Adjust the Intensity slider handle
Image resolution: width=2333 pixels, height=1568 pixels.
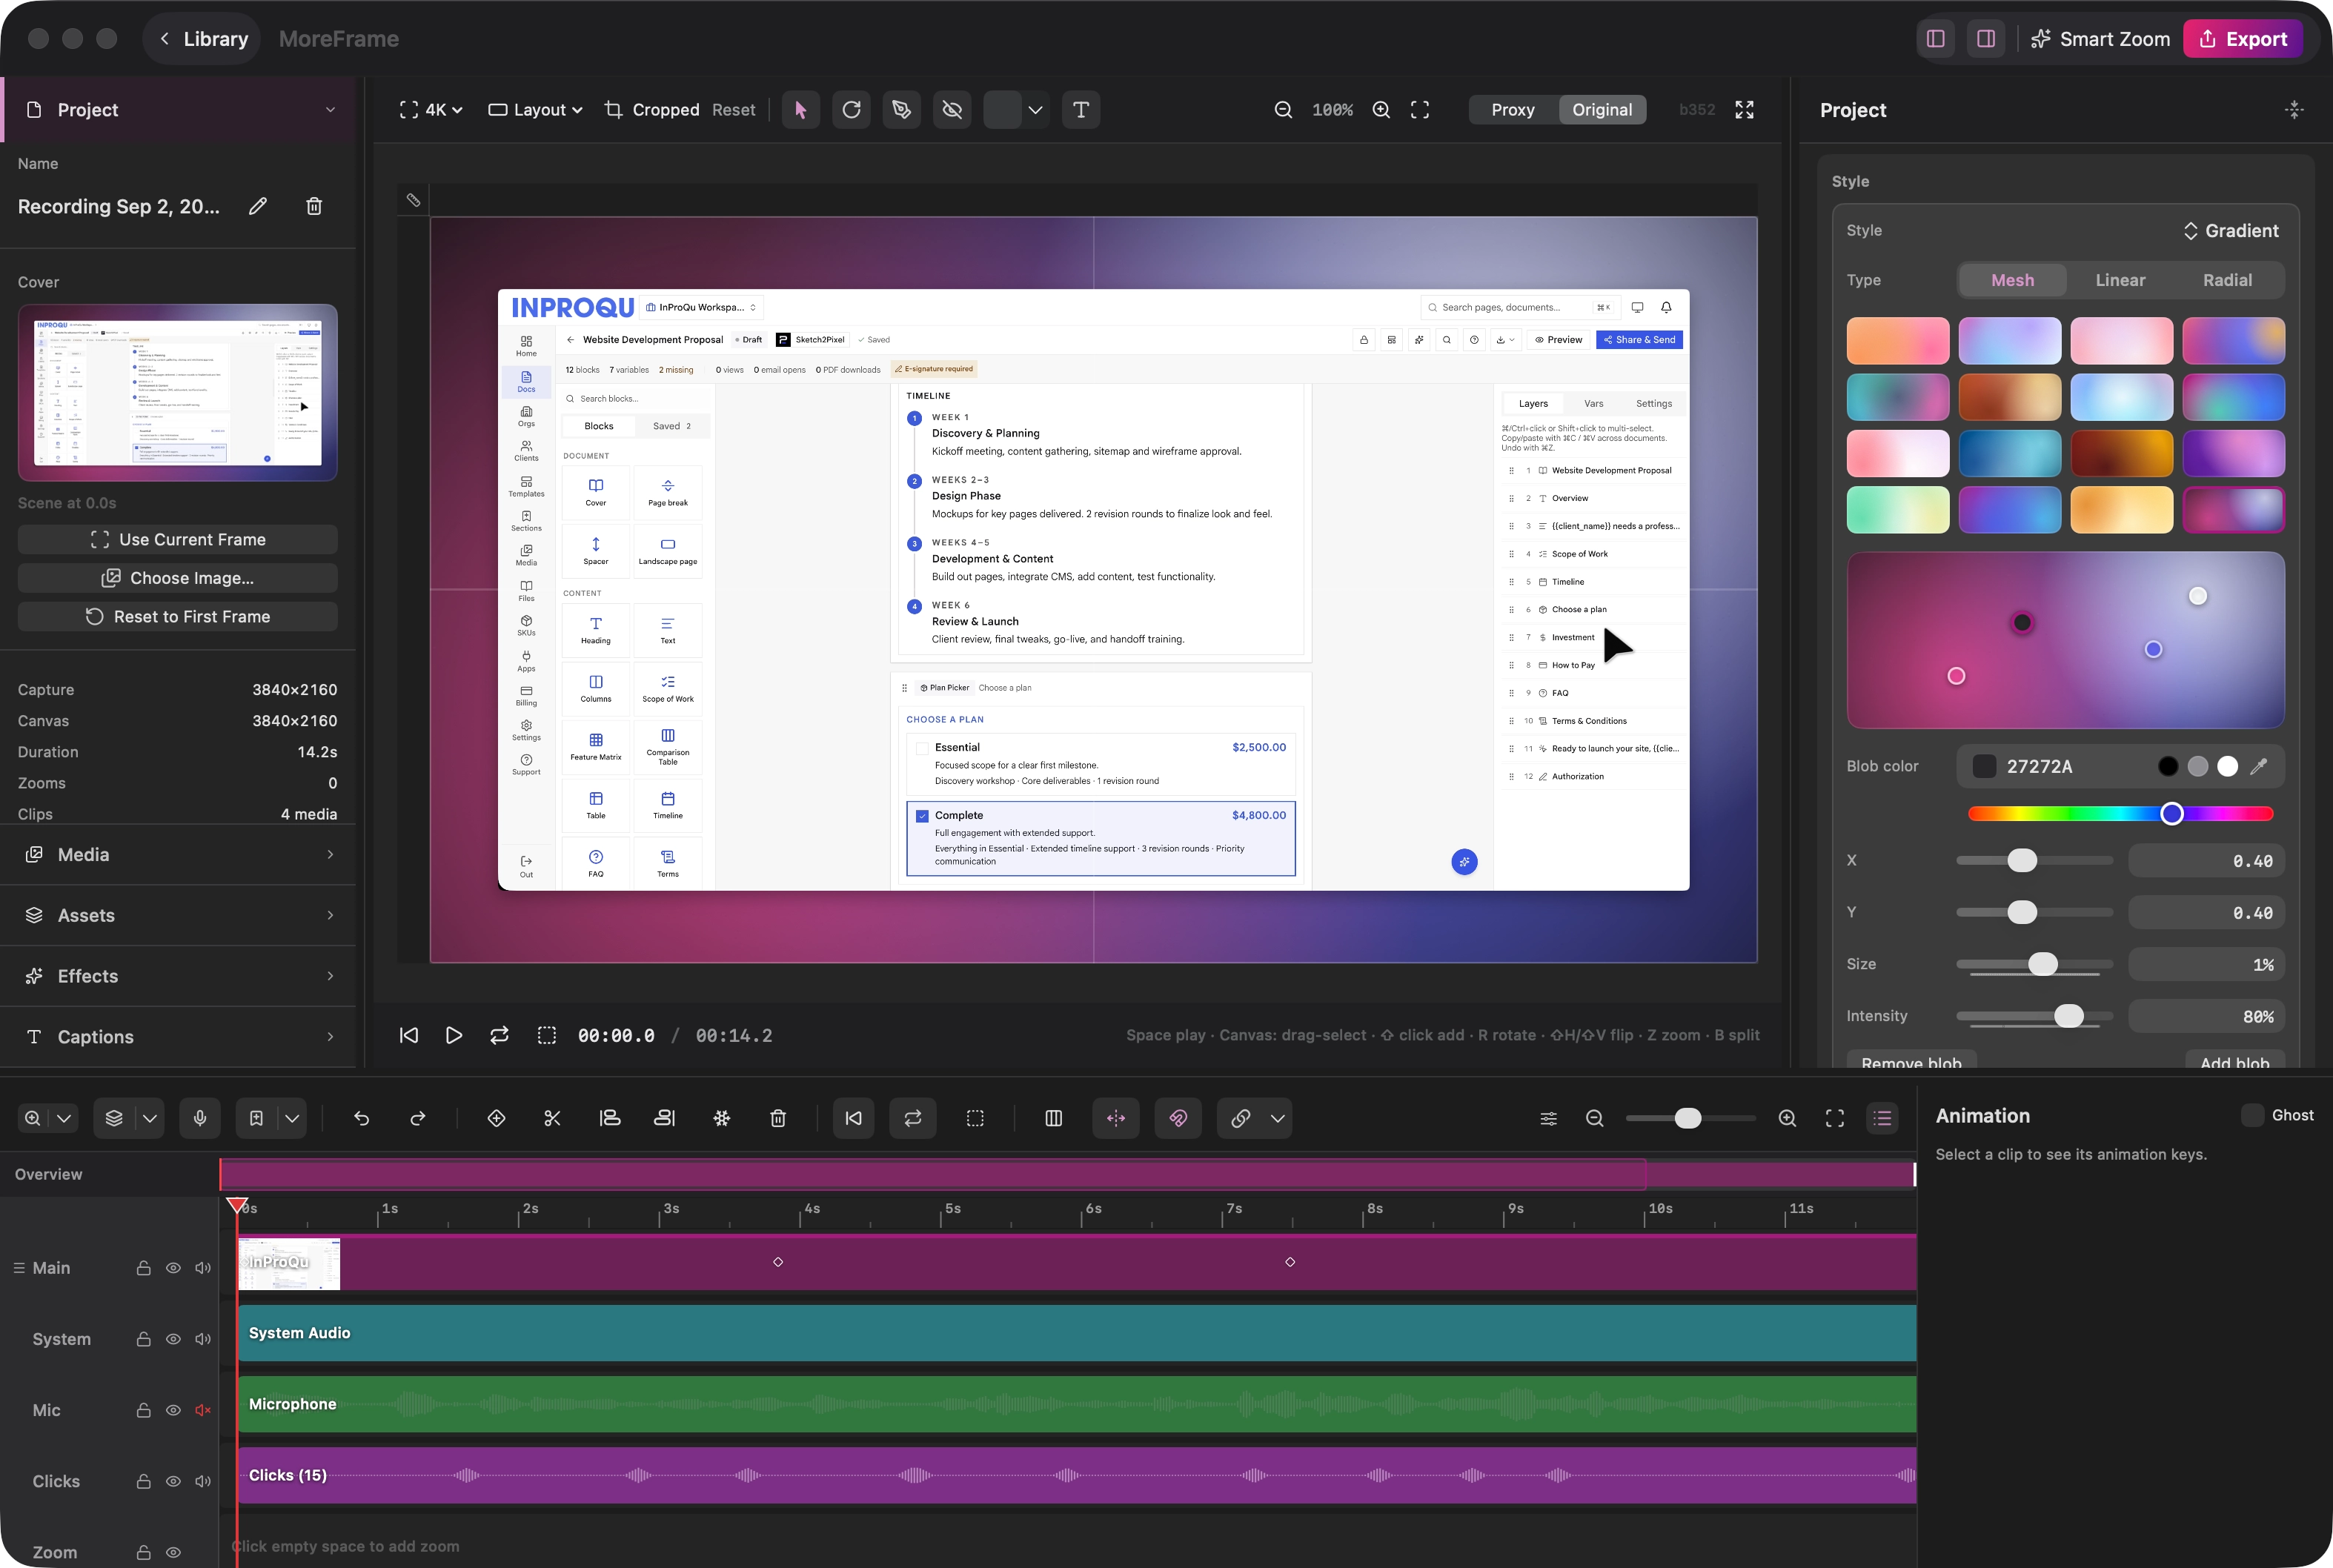[x=2069, y=1016]
